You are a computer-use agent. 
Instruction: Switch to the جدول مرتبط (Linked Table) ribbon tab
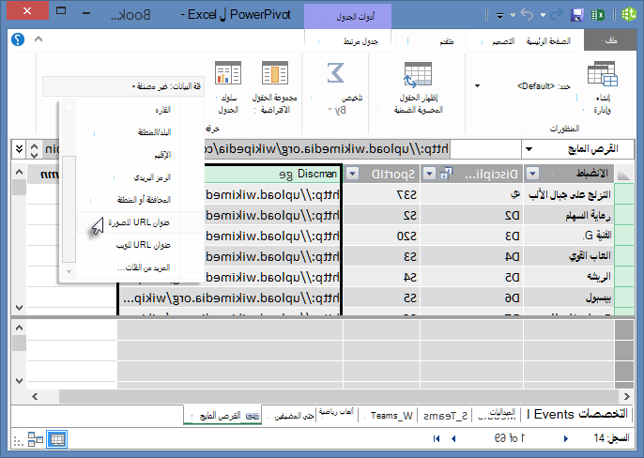360,41
